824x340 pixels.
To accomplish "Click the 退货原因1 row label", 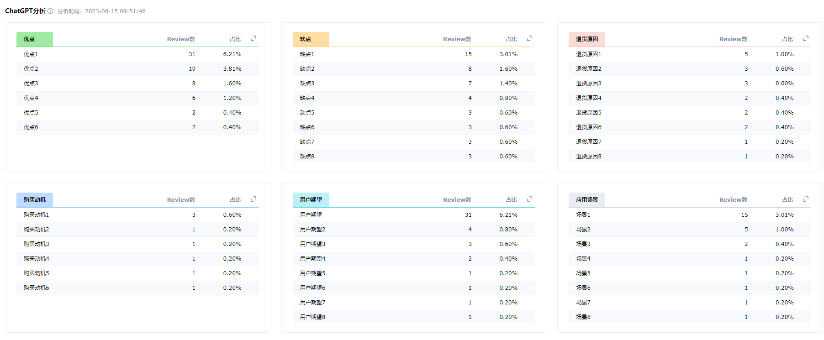I will coord(589,54).
